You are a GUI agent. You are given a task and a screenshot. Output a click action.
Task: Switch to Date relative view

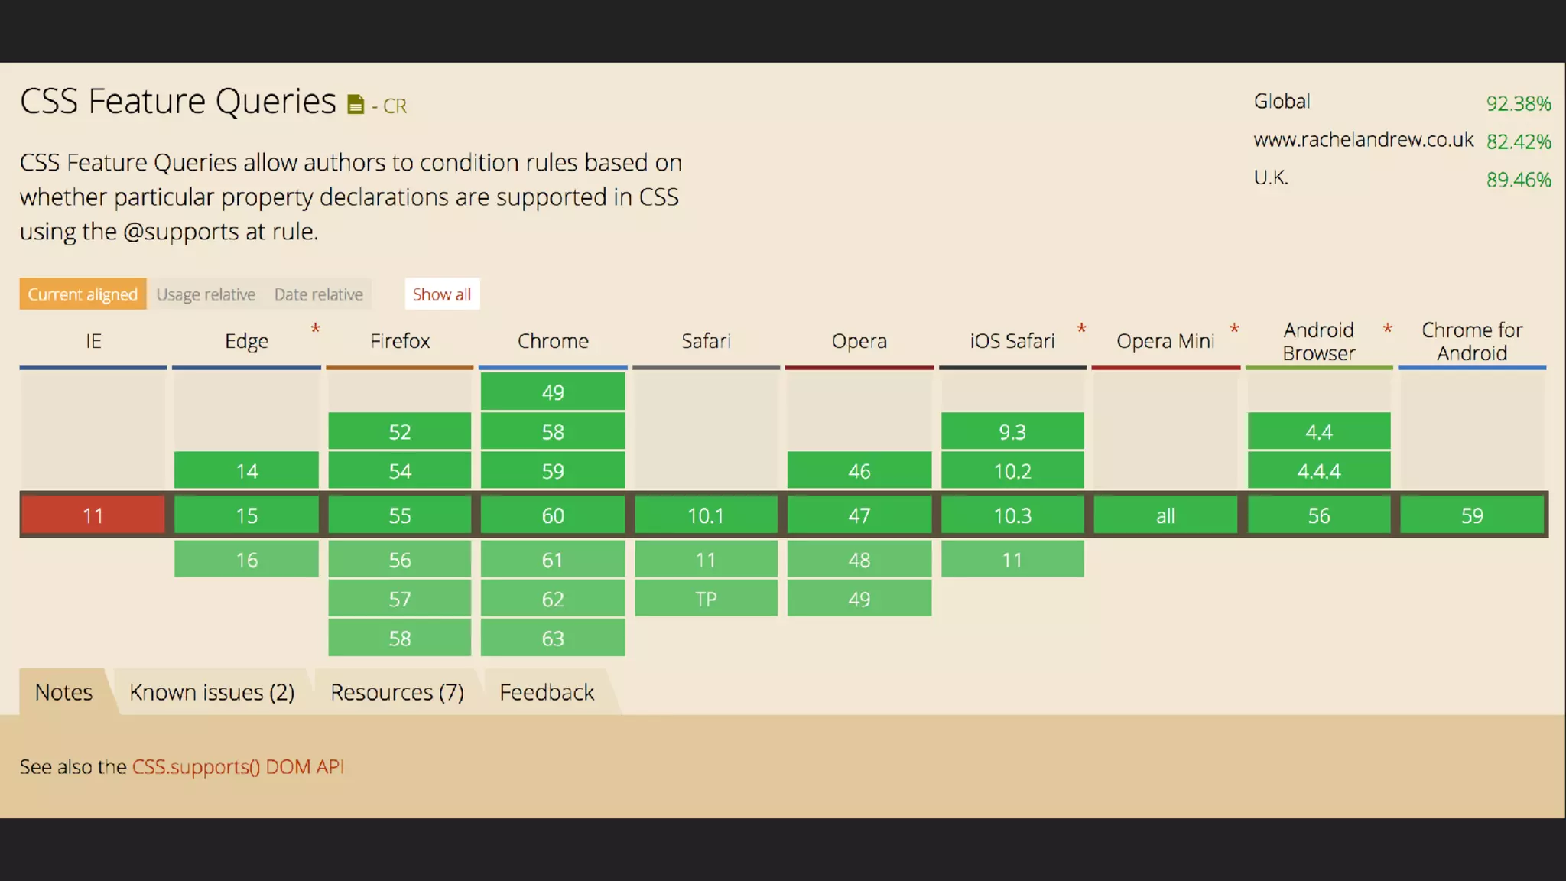(x=318, y=294)
